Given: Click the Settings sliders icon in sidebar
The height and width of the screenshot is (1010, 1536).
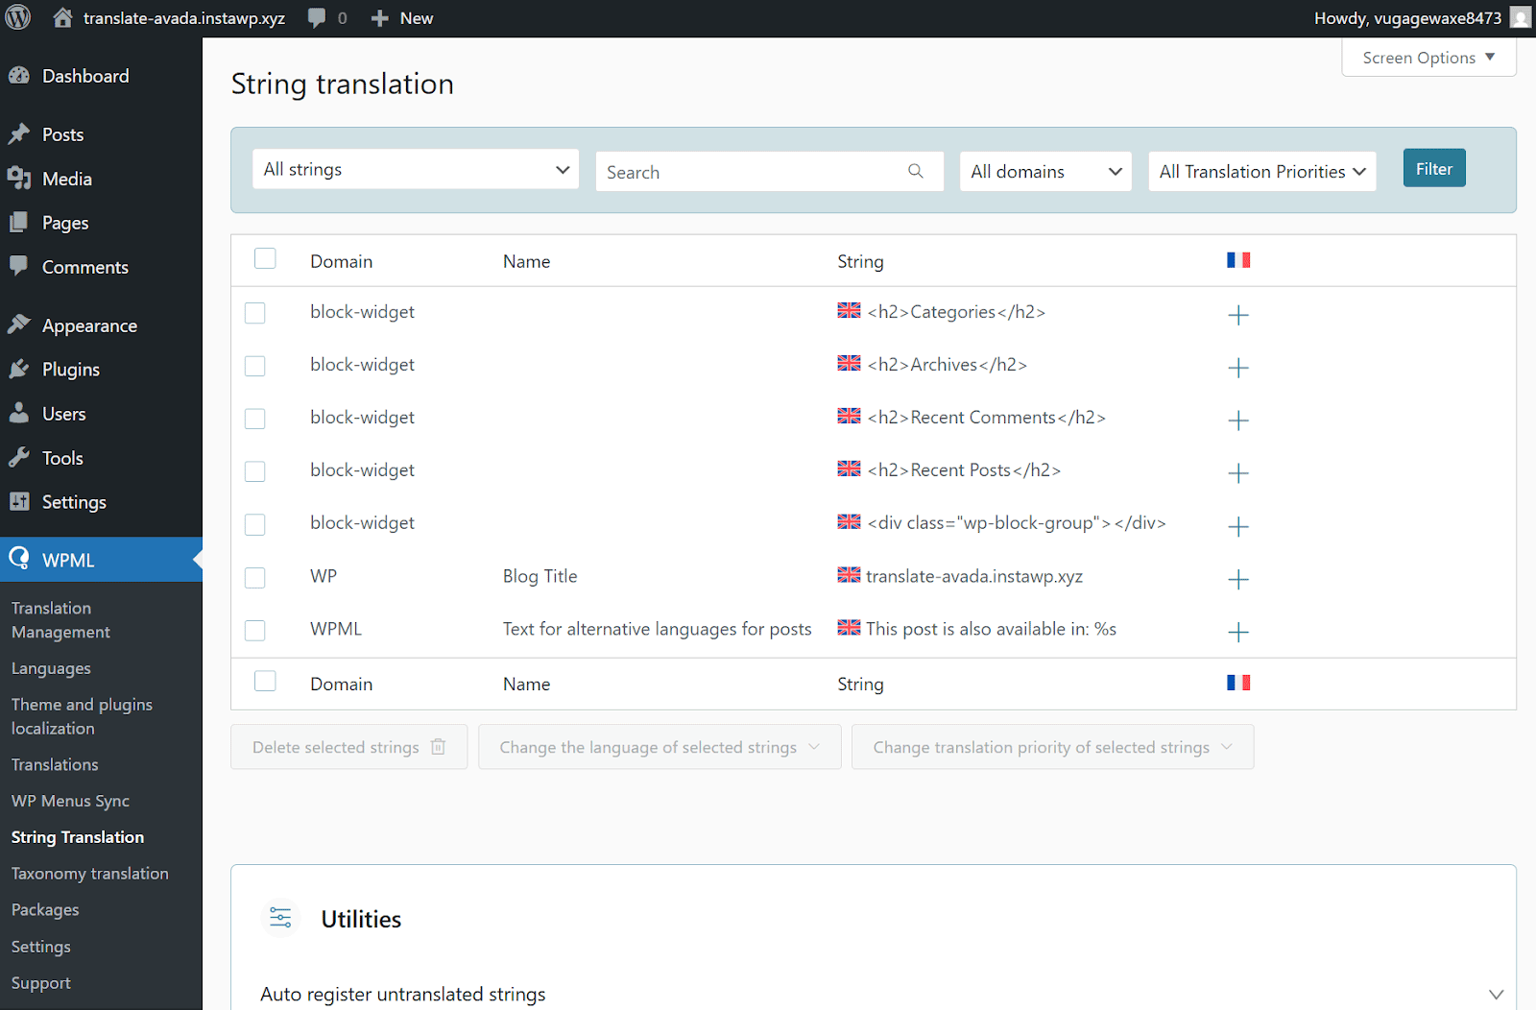Looking at the screenshot, I should 19,501.
